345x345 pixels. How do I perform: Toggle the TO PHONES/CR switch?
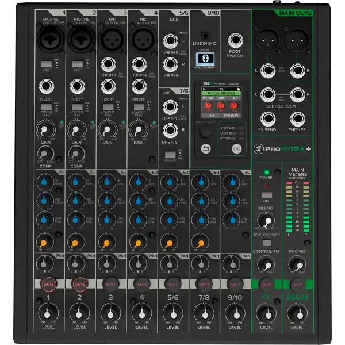point(267,243)
